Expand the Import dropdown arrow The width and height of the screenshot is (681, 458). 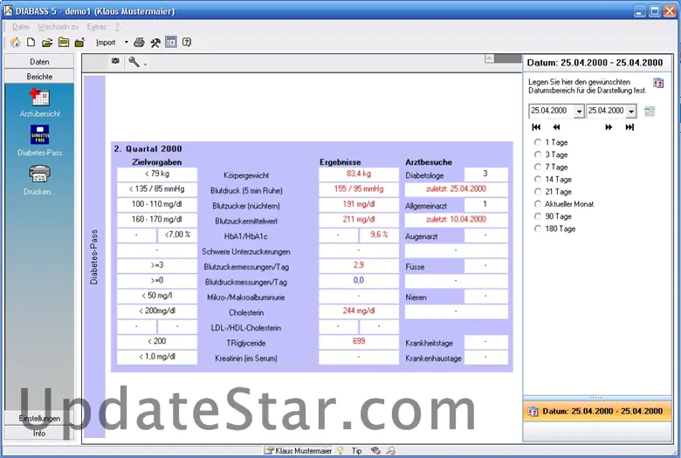[x=127, y=43]
